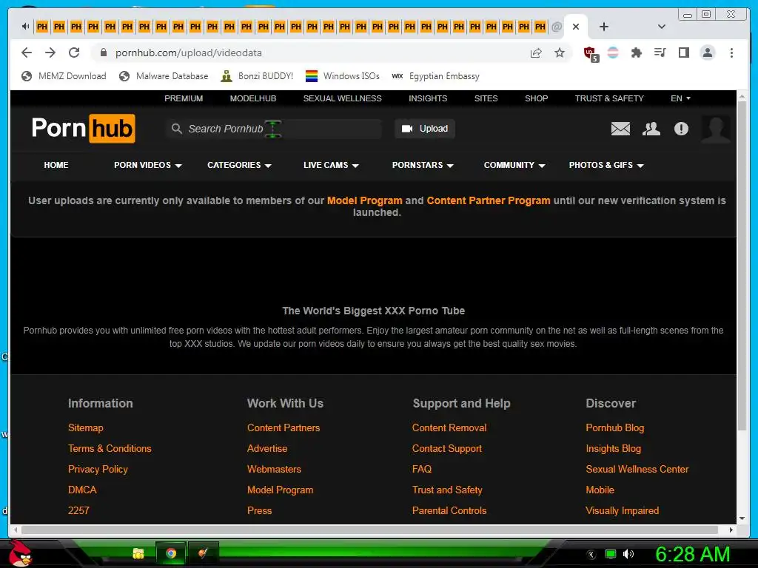Open the Advertise footer link
The image size is (758, 568).
pos(266,448)
